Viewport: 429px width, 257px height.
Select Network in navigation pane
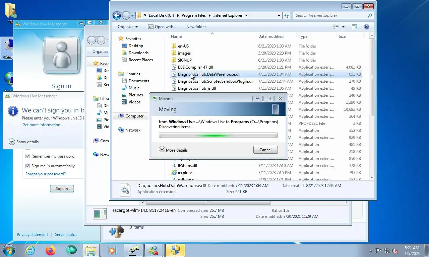(133, 130)
